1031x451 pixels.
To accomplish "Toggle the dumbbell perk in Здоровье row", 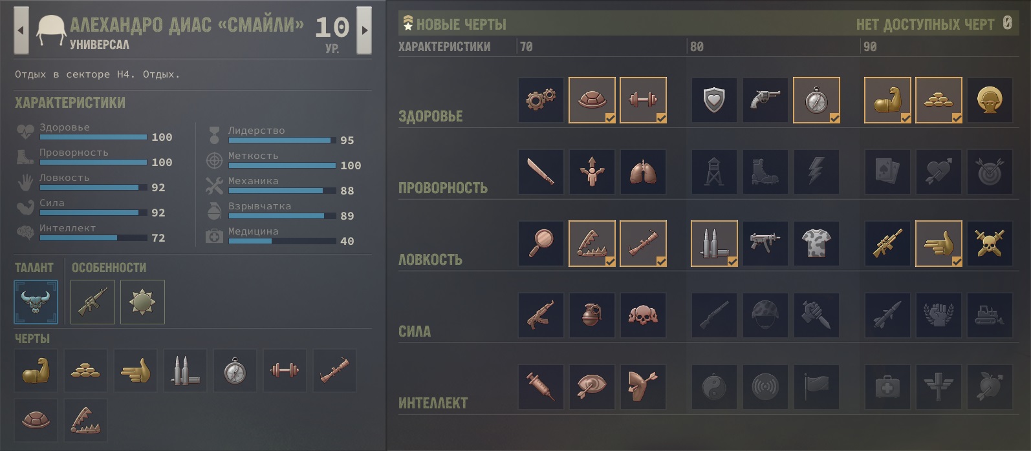I will click(x=643, y=100).
